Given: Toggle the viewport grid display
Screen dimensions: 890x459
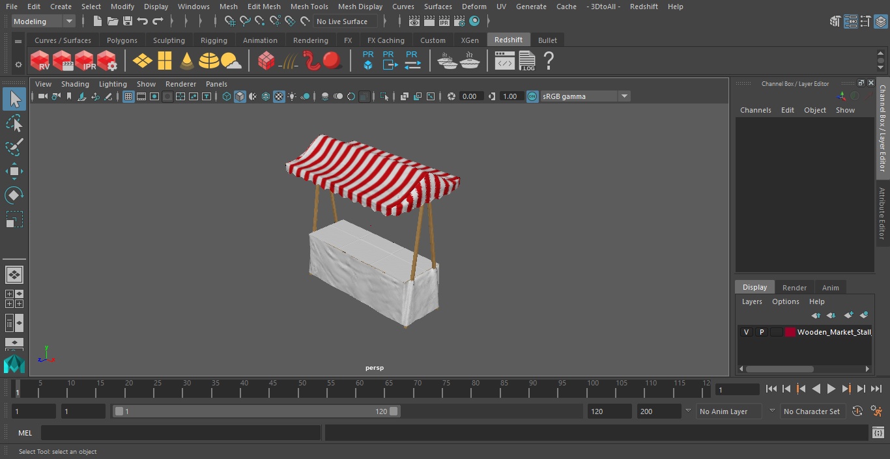Looking at the screenshot, I should click(128, 96).
